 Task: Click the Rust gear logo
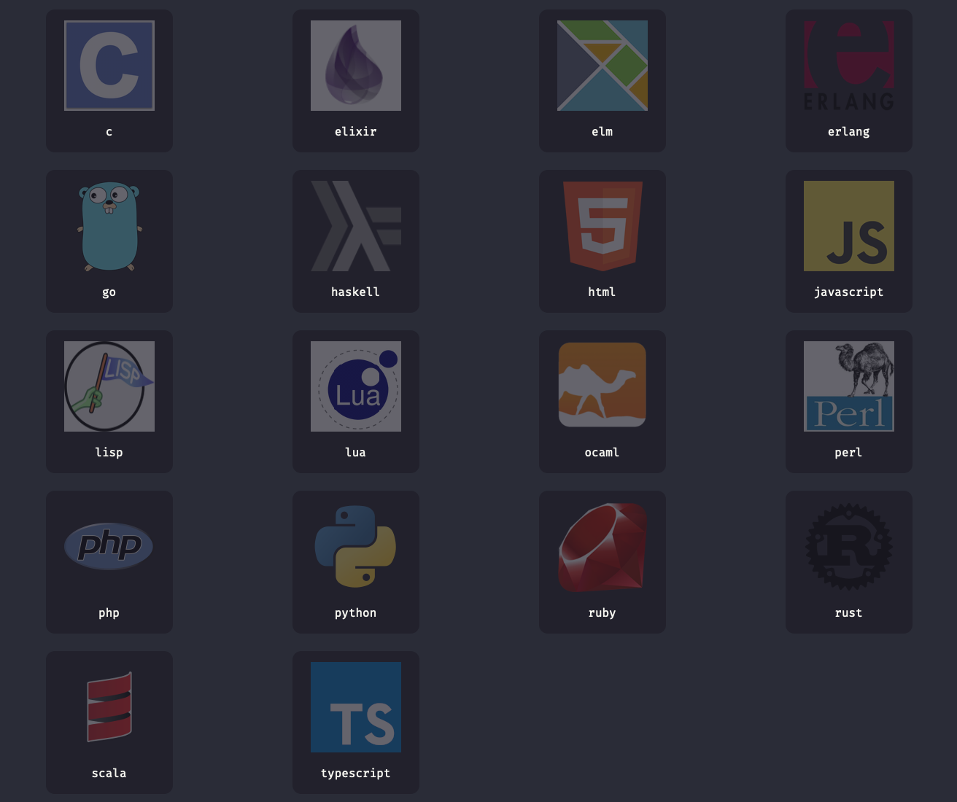849,547
